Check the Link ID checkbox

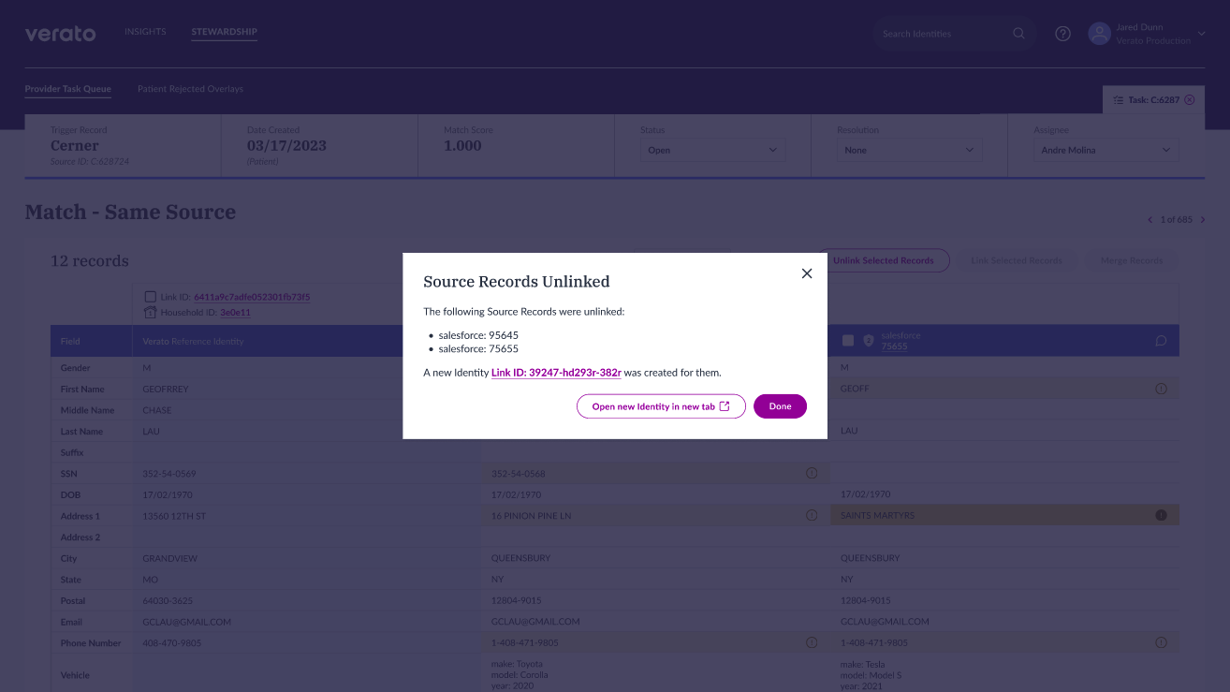(151, 297)
